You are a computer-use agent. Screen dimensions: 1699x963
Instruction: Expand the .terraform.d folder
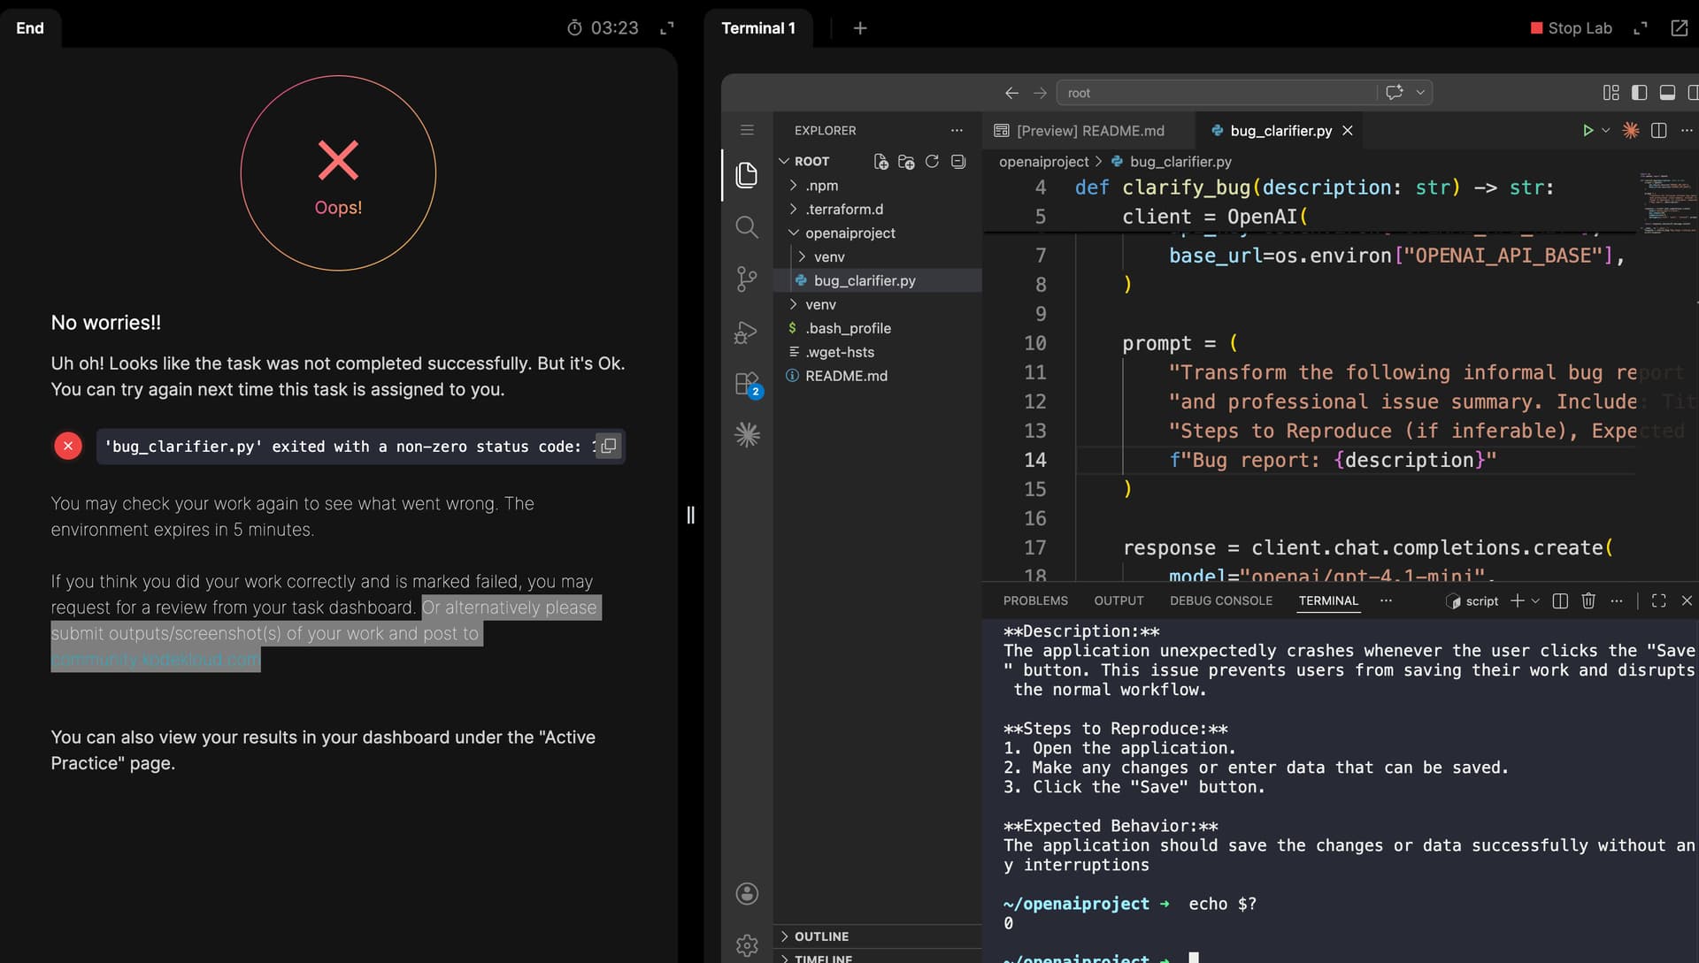pos(843,210)
